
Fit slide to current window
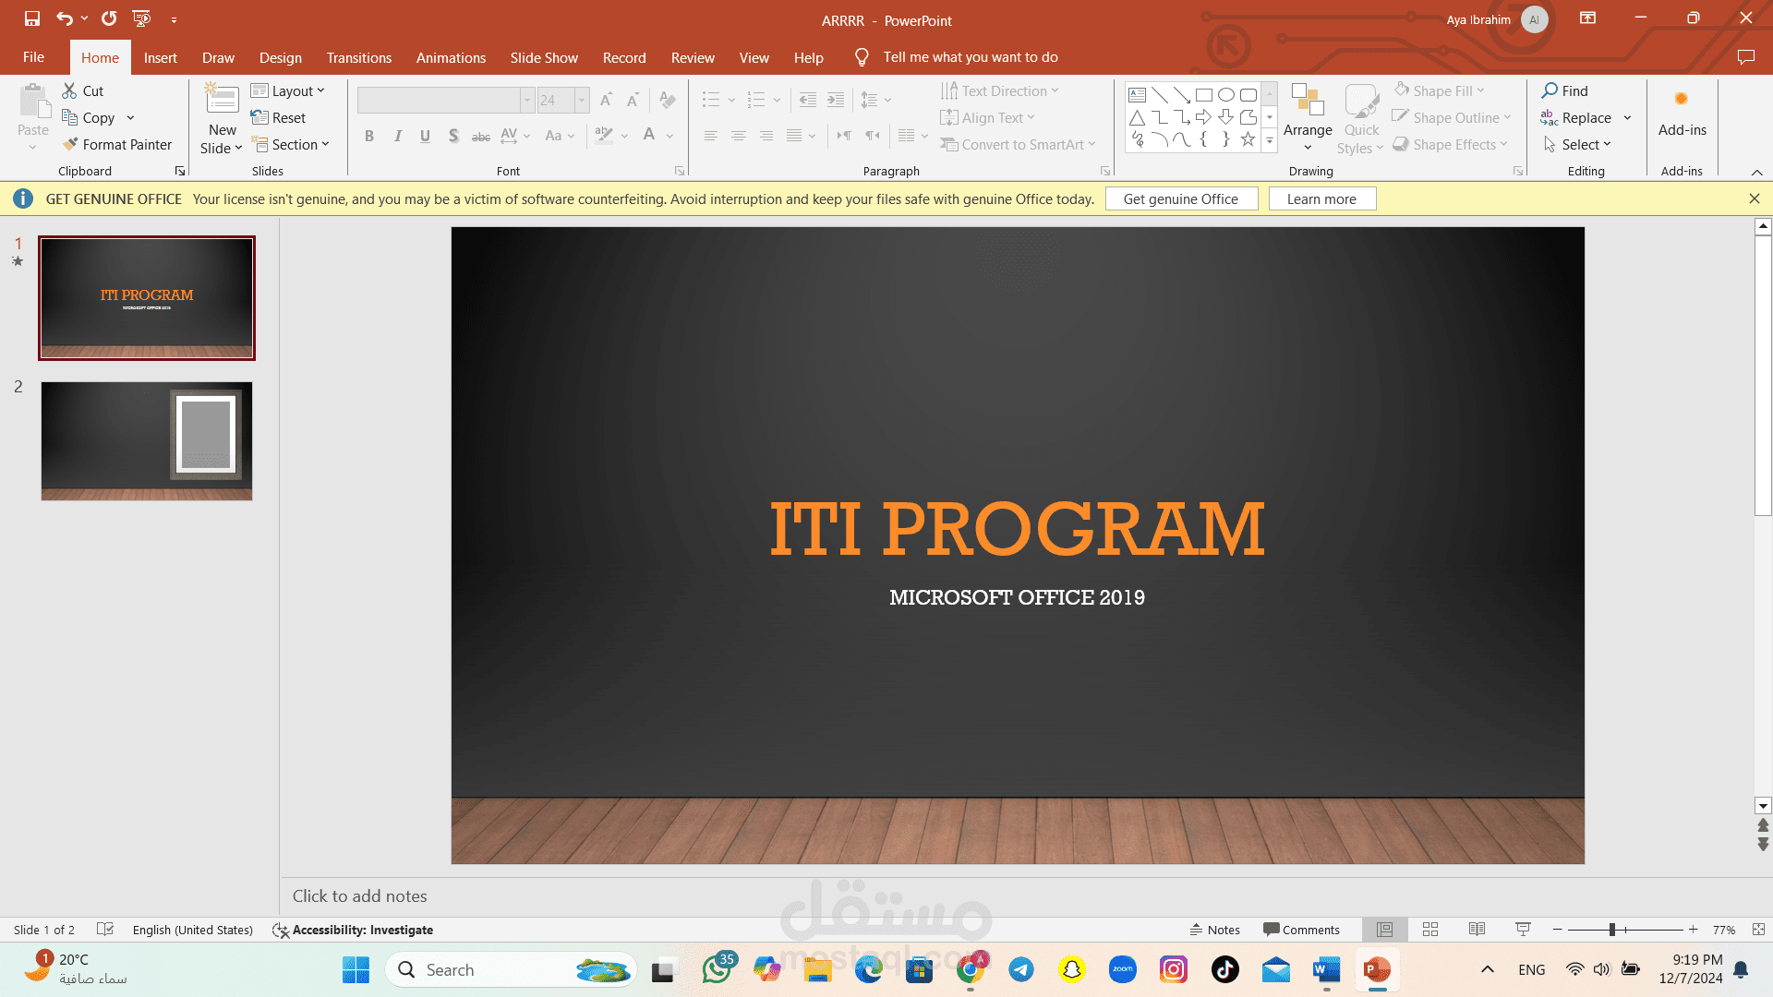[x=1758, y=930]
